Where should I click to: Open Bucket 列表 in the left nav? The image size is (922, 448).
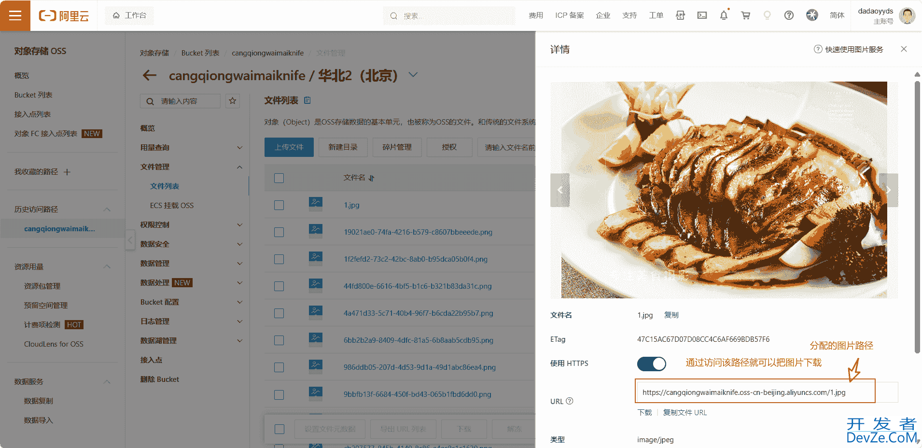33,95
